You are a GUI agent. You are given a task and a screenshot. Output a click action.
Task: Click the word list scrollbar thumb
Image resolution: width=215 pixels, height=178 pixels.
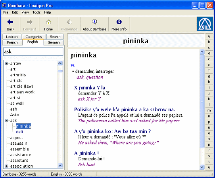(60, 71)
